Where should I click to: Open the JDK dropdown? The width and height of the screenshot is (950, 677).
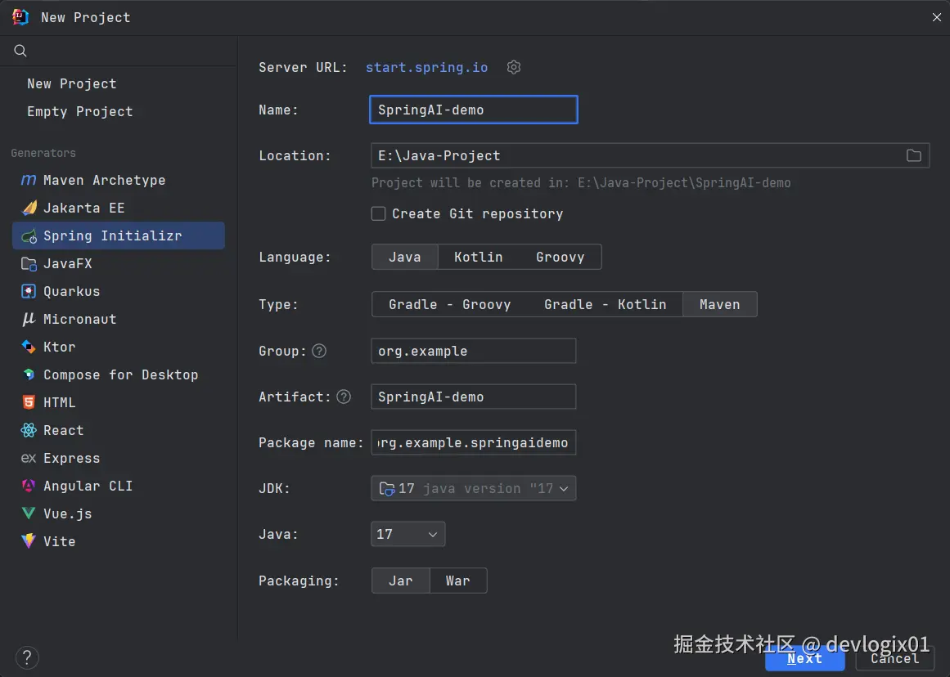[473, 489]
